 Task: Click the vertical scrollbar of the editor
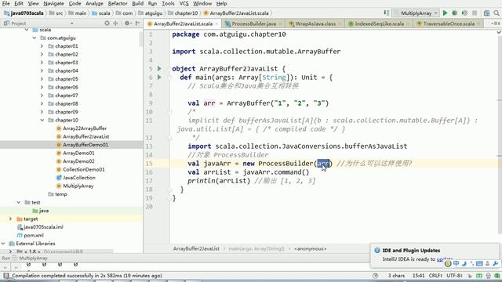click(x=500, y=134)
